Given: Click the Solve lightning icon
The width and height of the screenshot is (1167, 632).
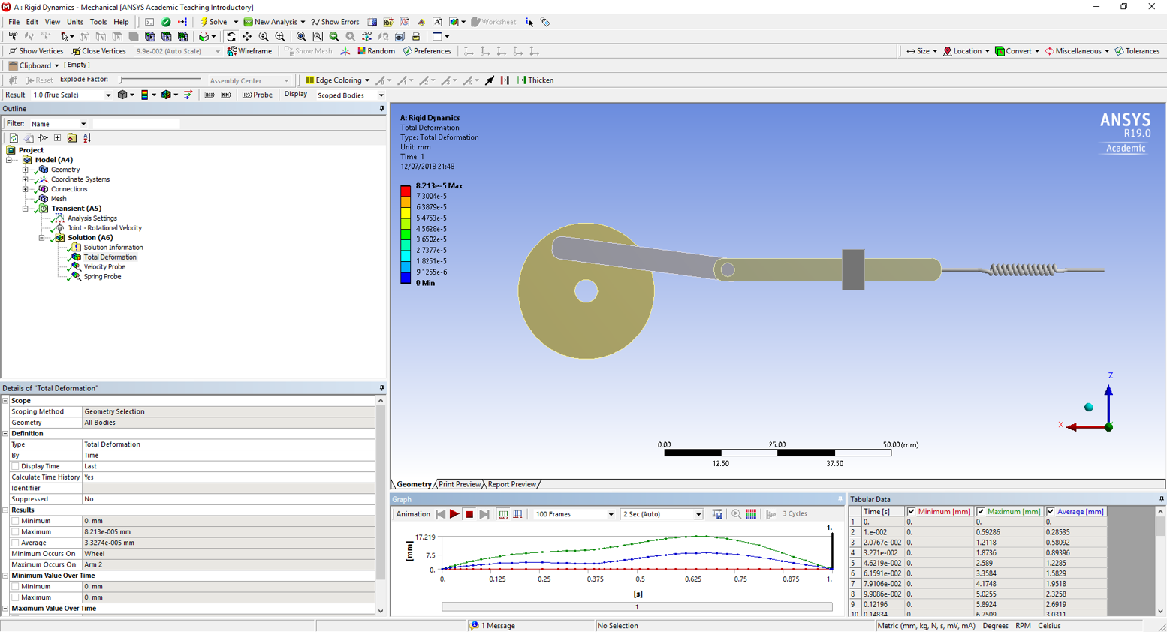Looking at the screenshot, I should (x=204, y=22).
